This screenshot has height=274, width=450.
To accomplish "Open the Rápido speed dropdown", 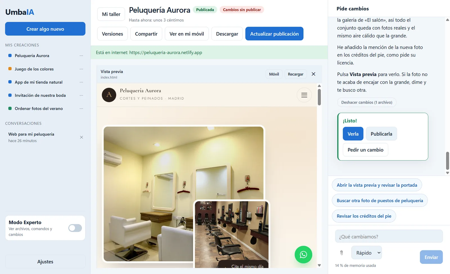I will [366, 253].
